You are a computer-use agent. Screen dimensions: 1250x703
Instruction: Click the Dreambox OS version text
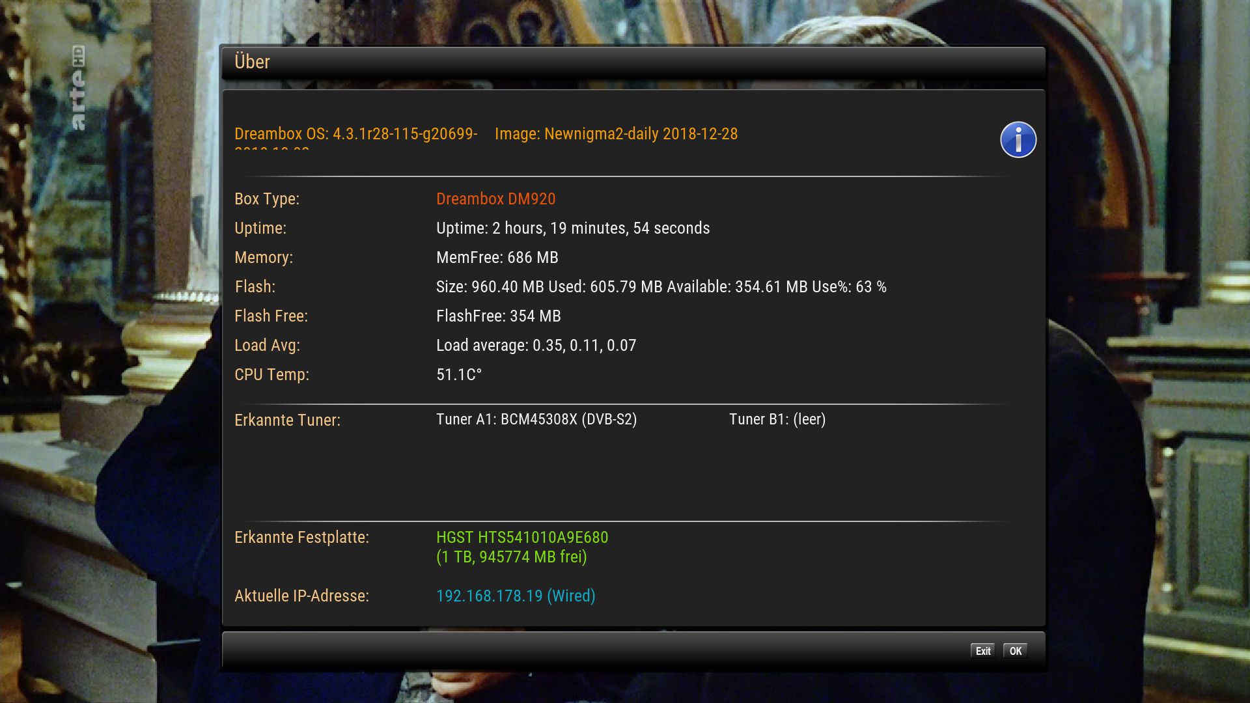pyautogui.click(x=356, y=134)
